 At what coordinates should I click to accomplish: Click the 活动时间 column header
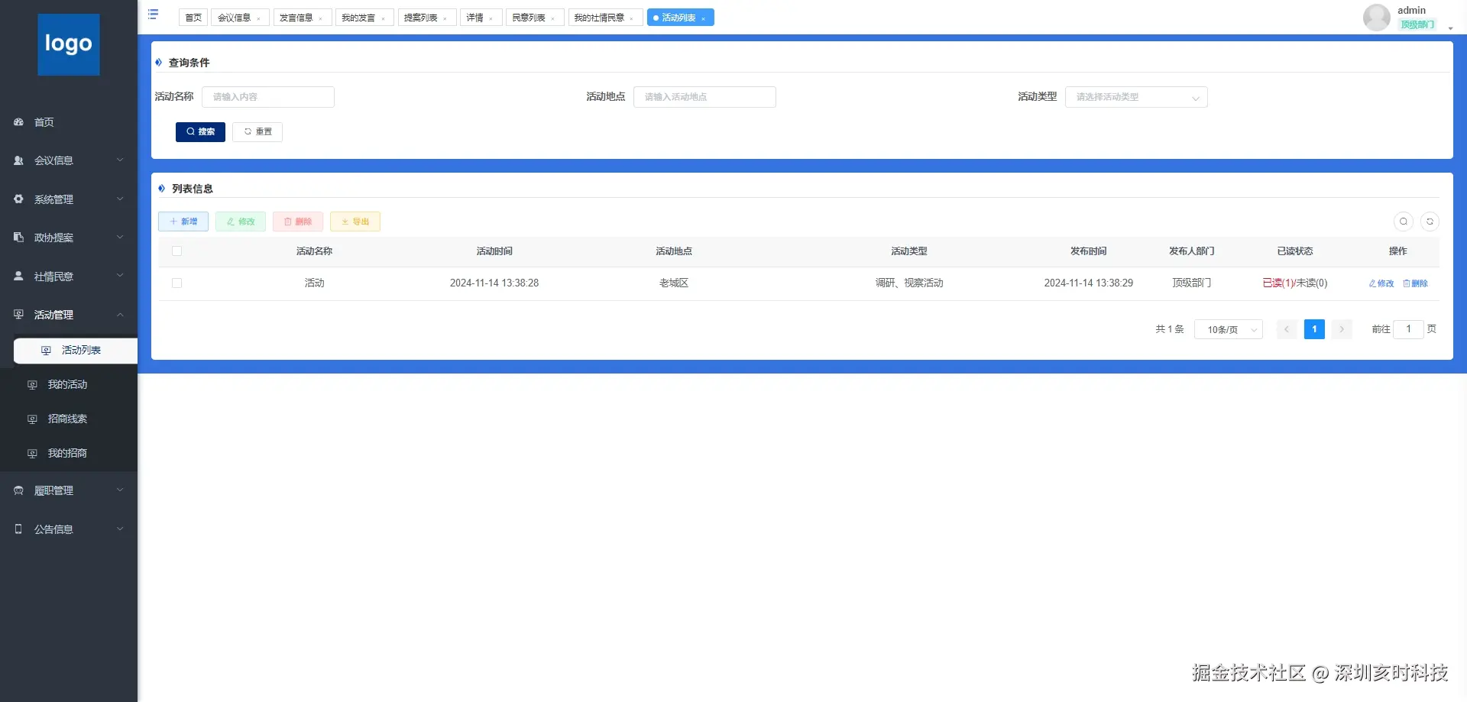pyautogui.click(x=494, y=251)
